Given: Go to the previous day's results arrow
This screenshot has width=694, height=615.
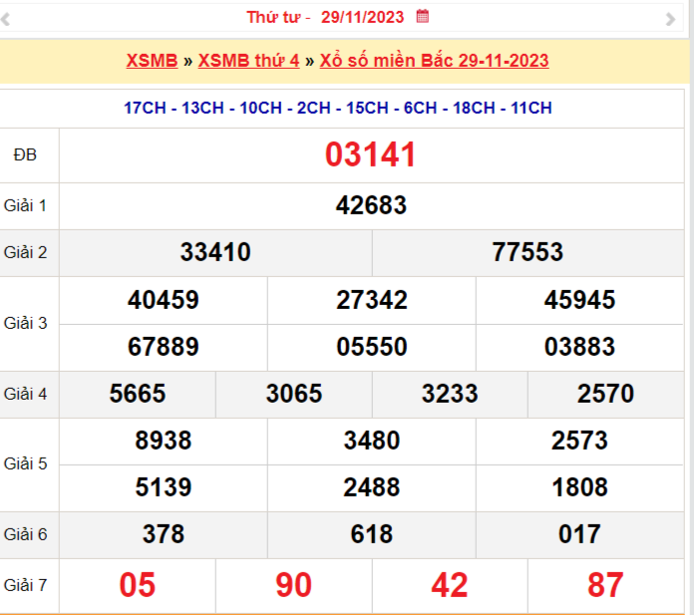Looking at the screenshot, I should tap(6, 18).
